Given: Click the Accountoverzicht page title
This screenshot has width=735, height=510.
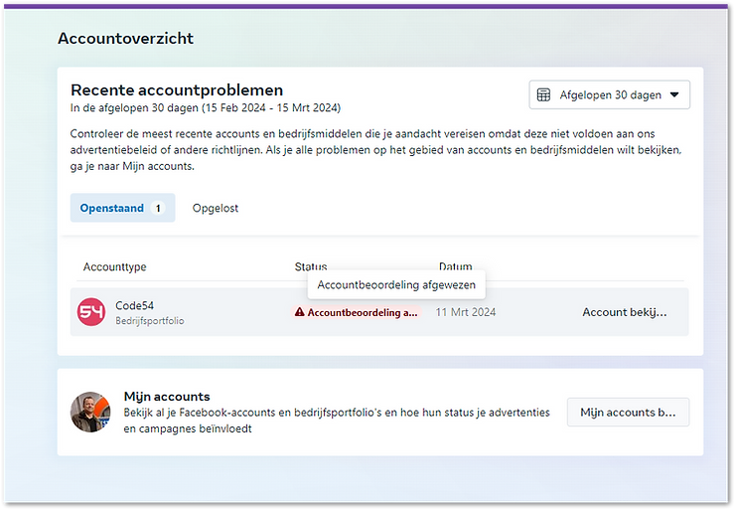Looking at the screenshot, I should tap(125, 38).
